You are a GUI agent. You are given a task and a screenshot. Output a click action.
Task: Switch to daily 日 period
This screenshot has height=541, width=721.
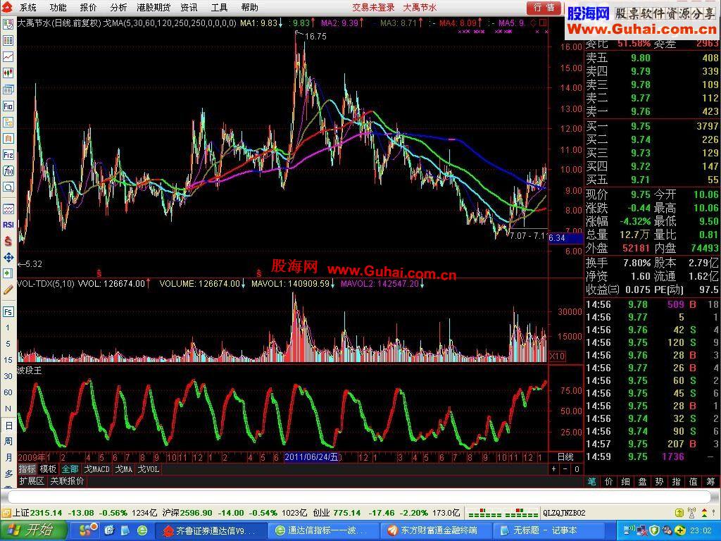tap(8, 425)
